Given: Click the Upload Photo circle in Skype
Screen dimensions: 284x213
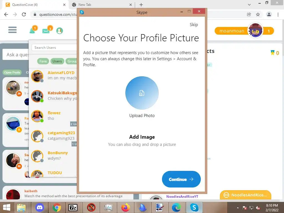Looking at the screenshot, I should [x=142, y=93].
